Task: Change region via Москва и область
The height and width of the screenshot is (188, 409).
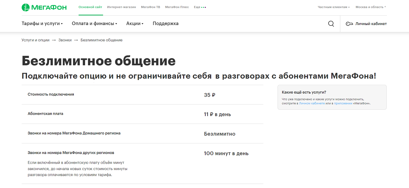Action: 371,7
